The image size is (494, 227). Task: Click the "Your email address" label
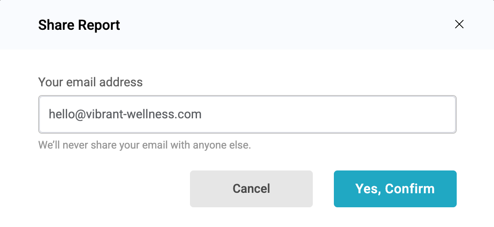coord(90,82)
